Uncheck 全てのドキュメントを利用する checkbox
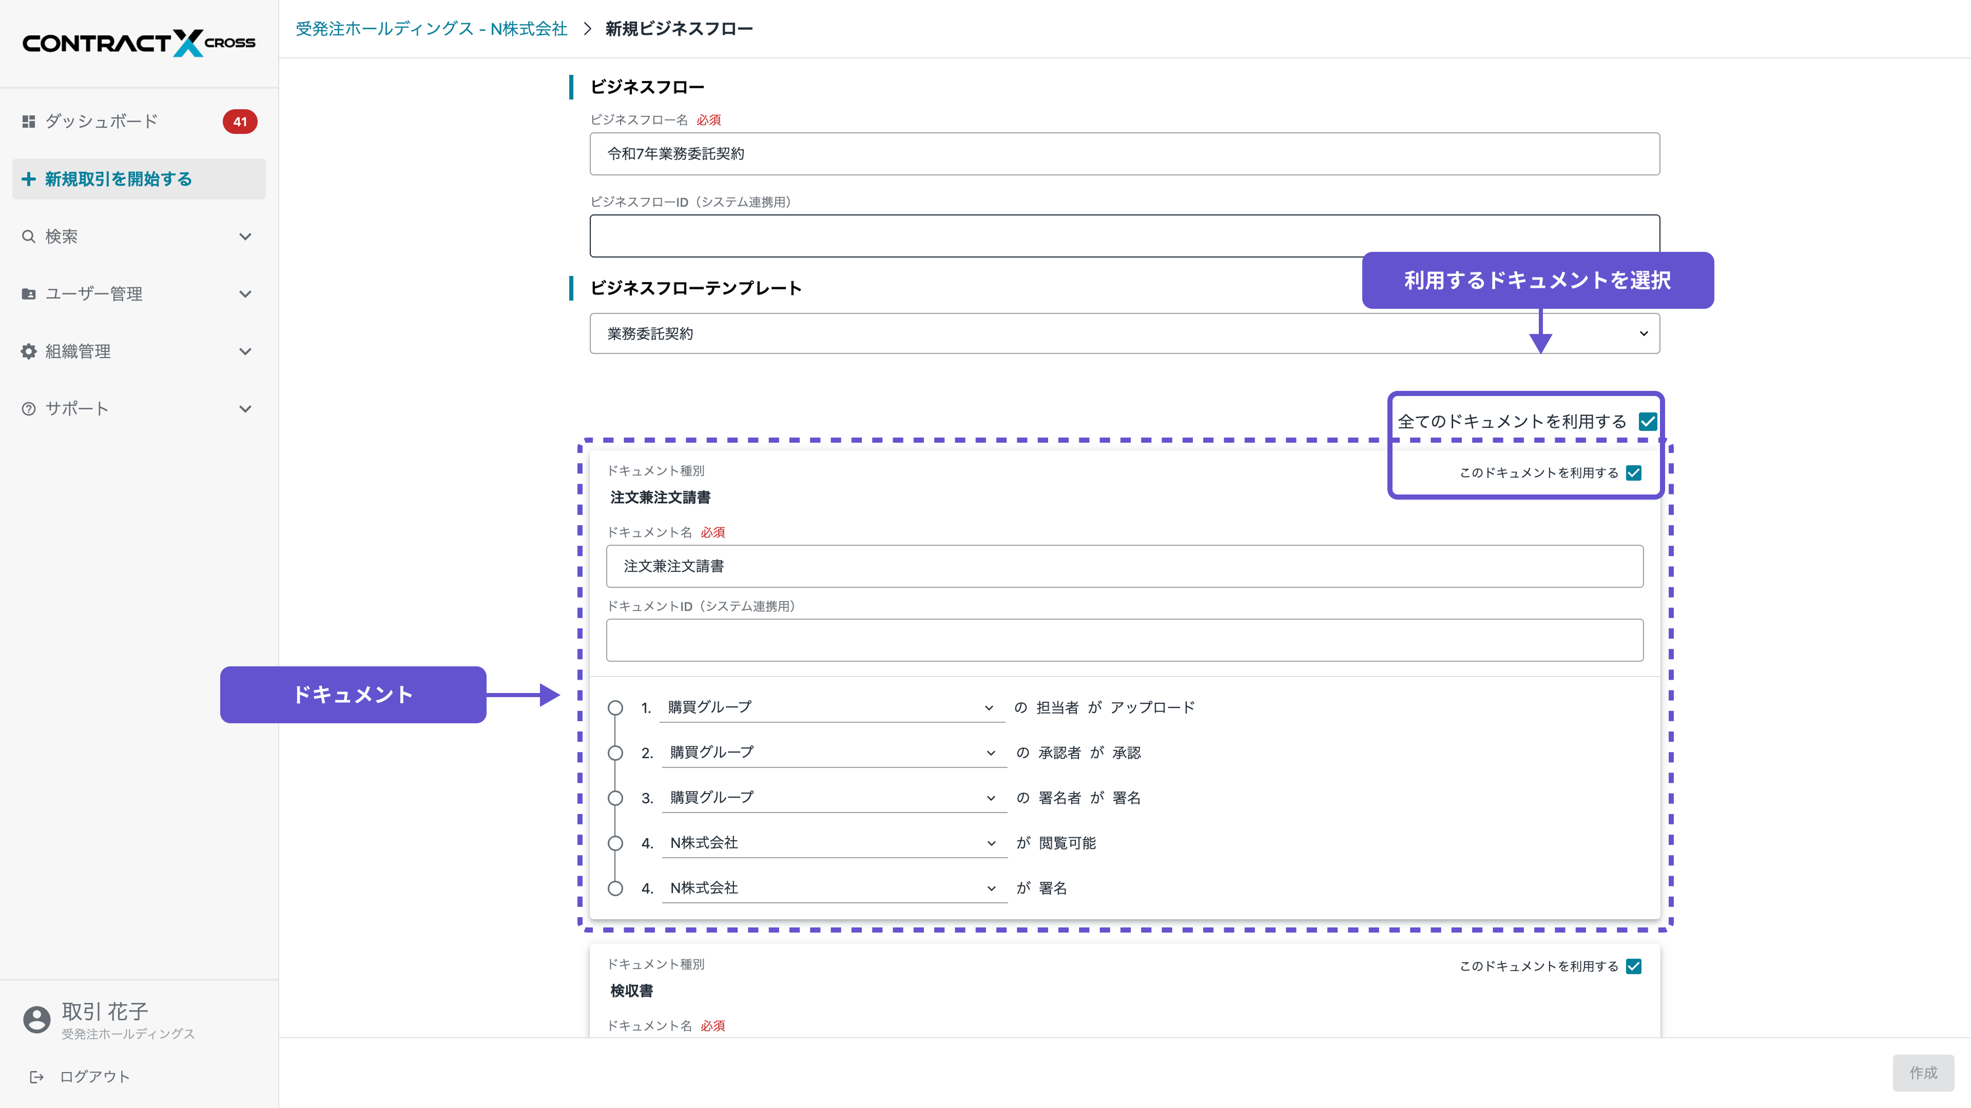The height and width of the screenshot is (1108, 1971). 1647,421
